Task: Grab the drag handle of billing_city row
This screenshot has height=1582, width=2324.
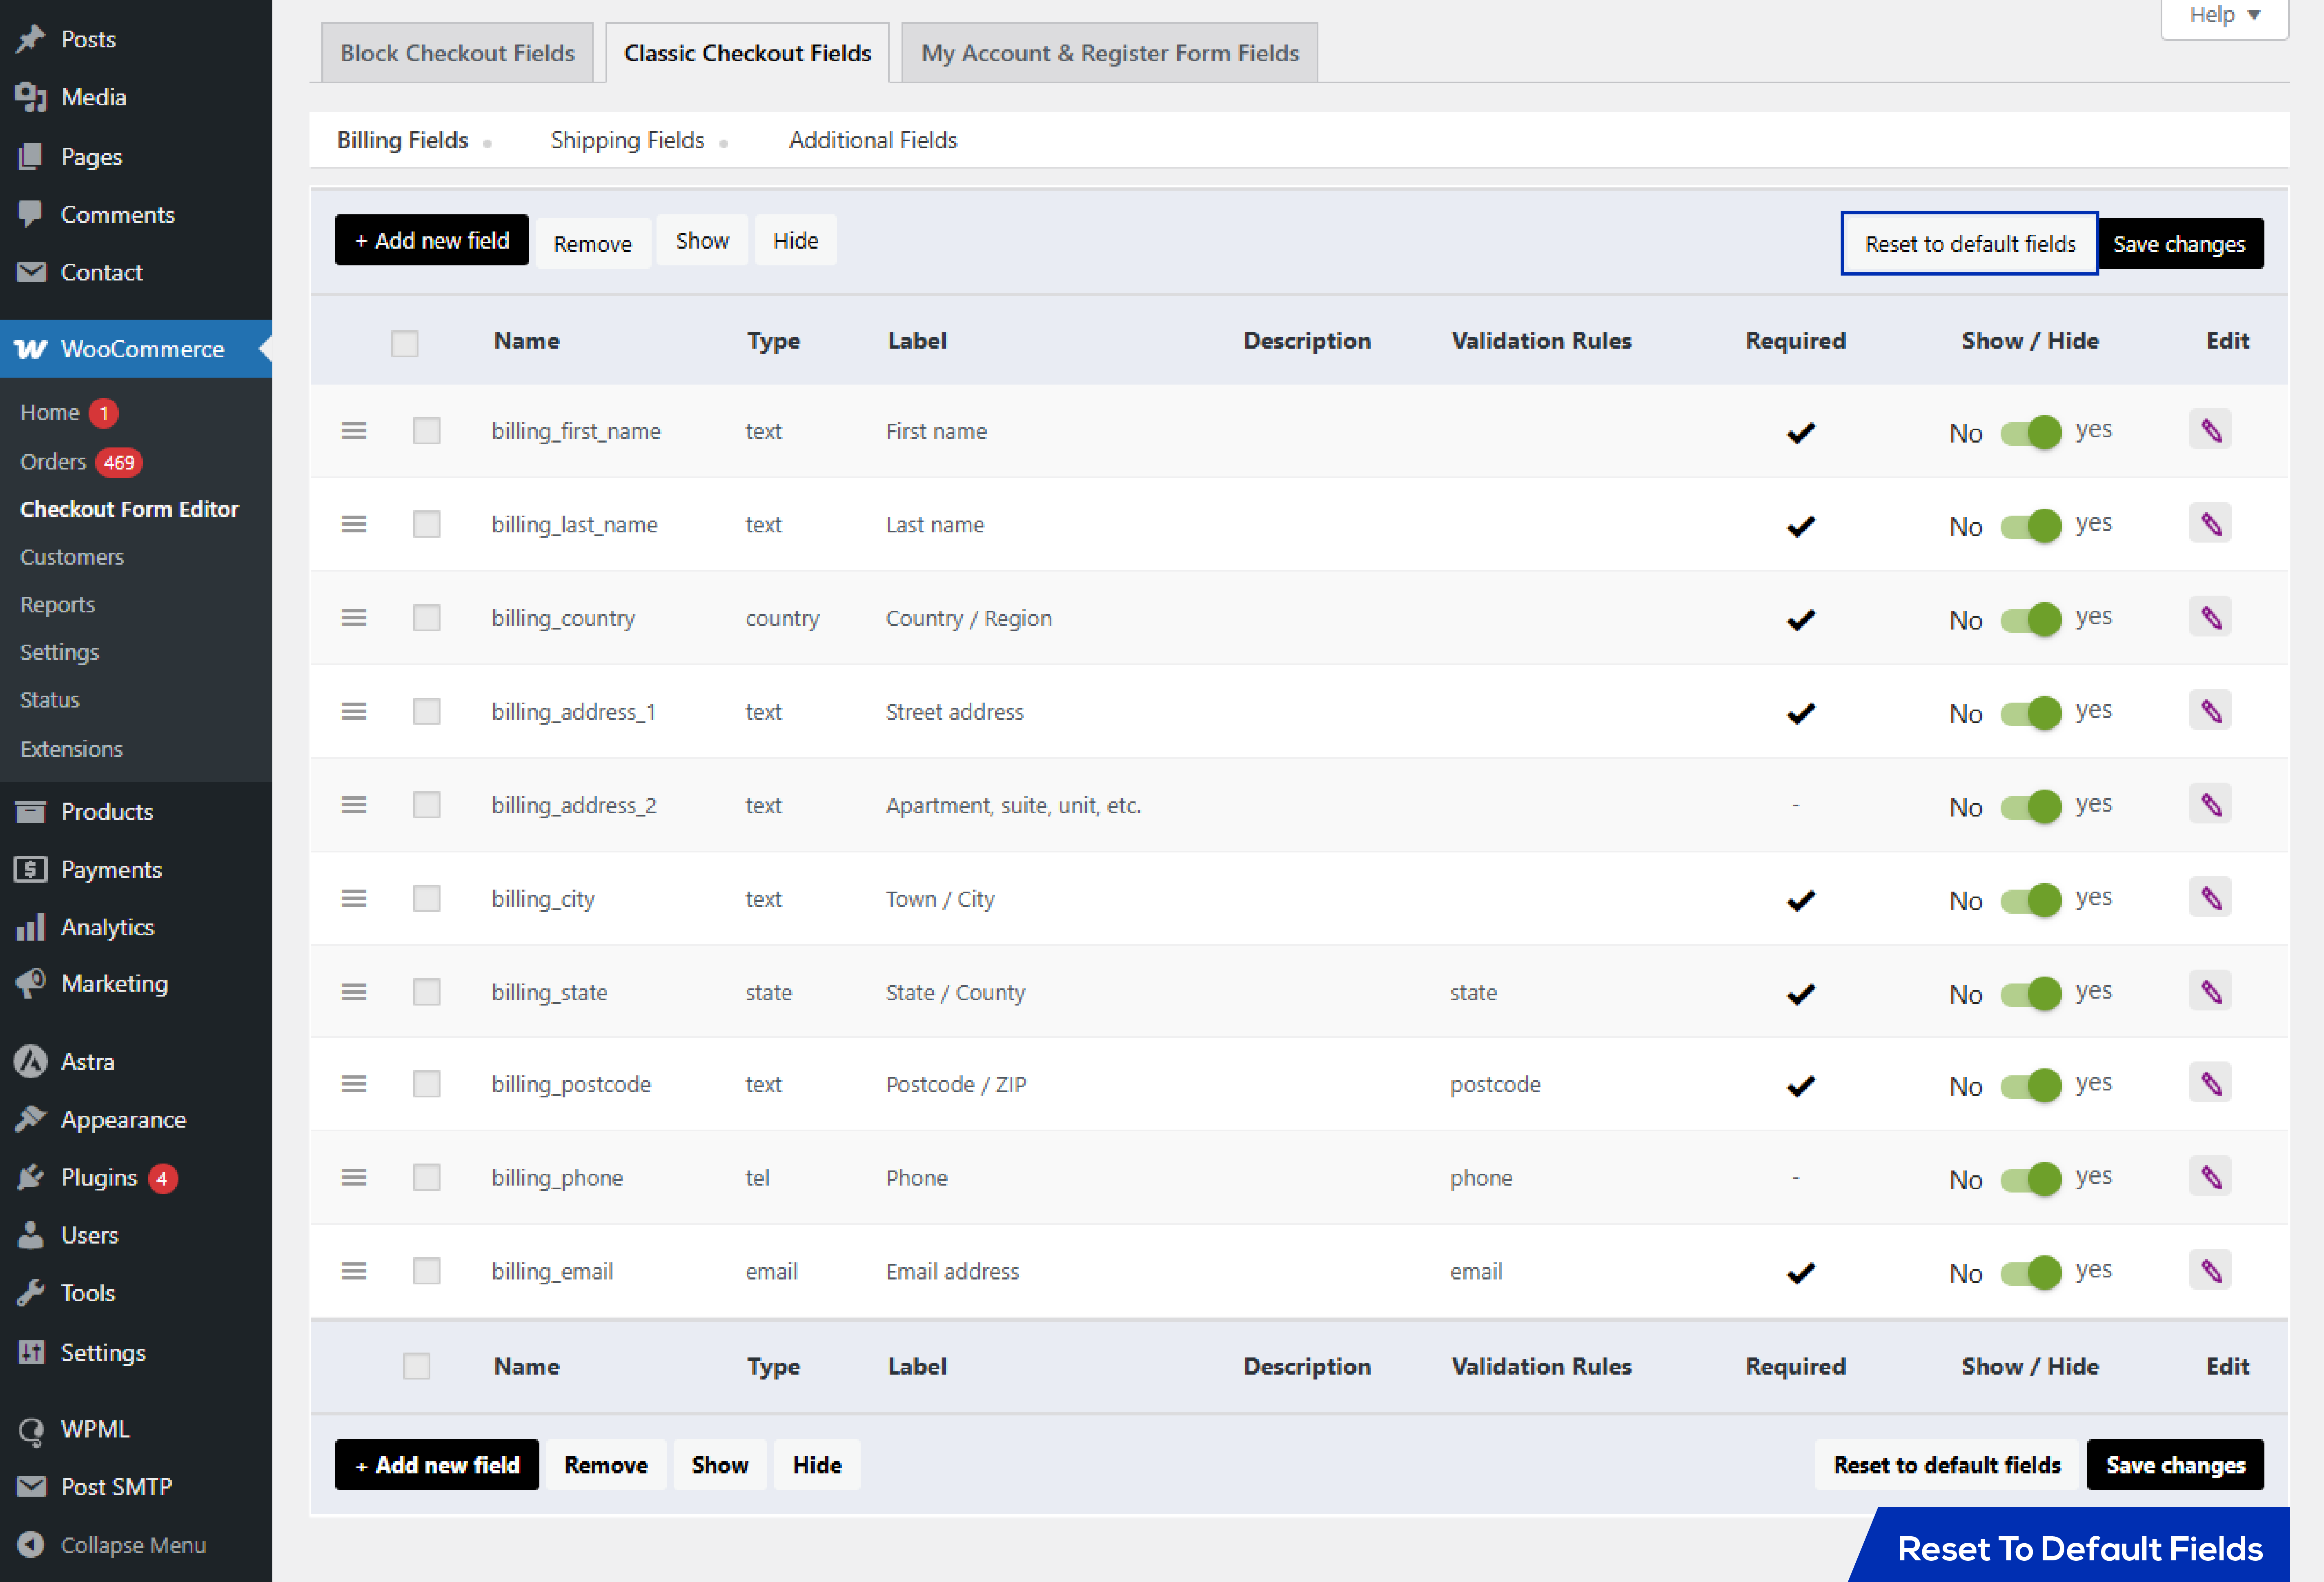Action: click(x=354, y=898)
